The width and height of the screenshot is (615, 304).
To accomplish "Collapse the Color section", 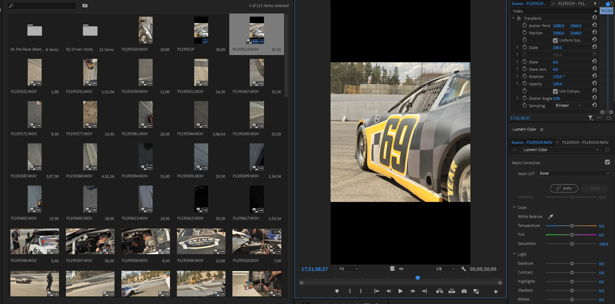I will [x=514, y=207].
